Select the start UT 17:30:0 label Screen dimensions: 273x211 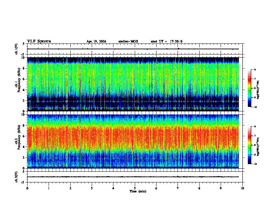point(166,41)
